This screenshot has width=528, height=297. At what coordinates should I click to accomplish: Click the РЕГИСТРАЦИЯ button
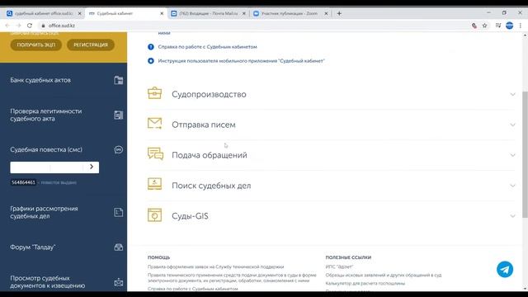click(x=91, y=45)
